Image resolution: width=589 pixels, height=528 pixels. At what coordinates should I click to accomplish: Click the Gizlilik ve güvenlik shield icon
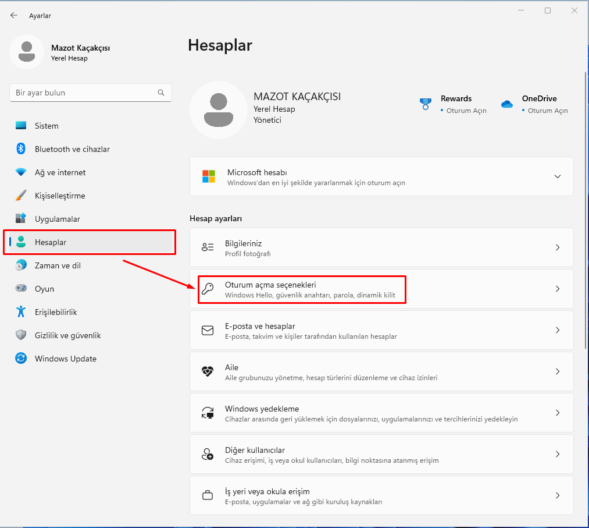[x=21, y=335]
